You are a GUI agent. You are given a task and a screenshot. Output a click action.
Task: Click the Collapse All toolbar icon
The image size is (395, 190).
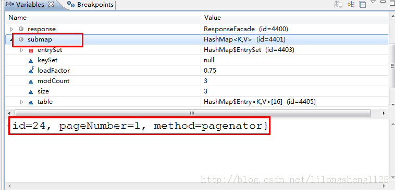pos(363,5)
